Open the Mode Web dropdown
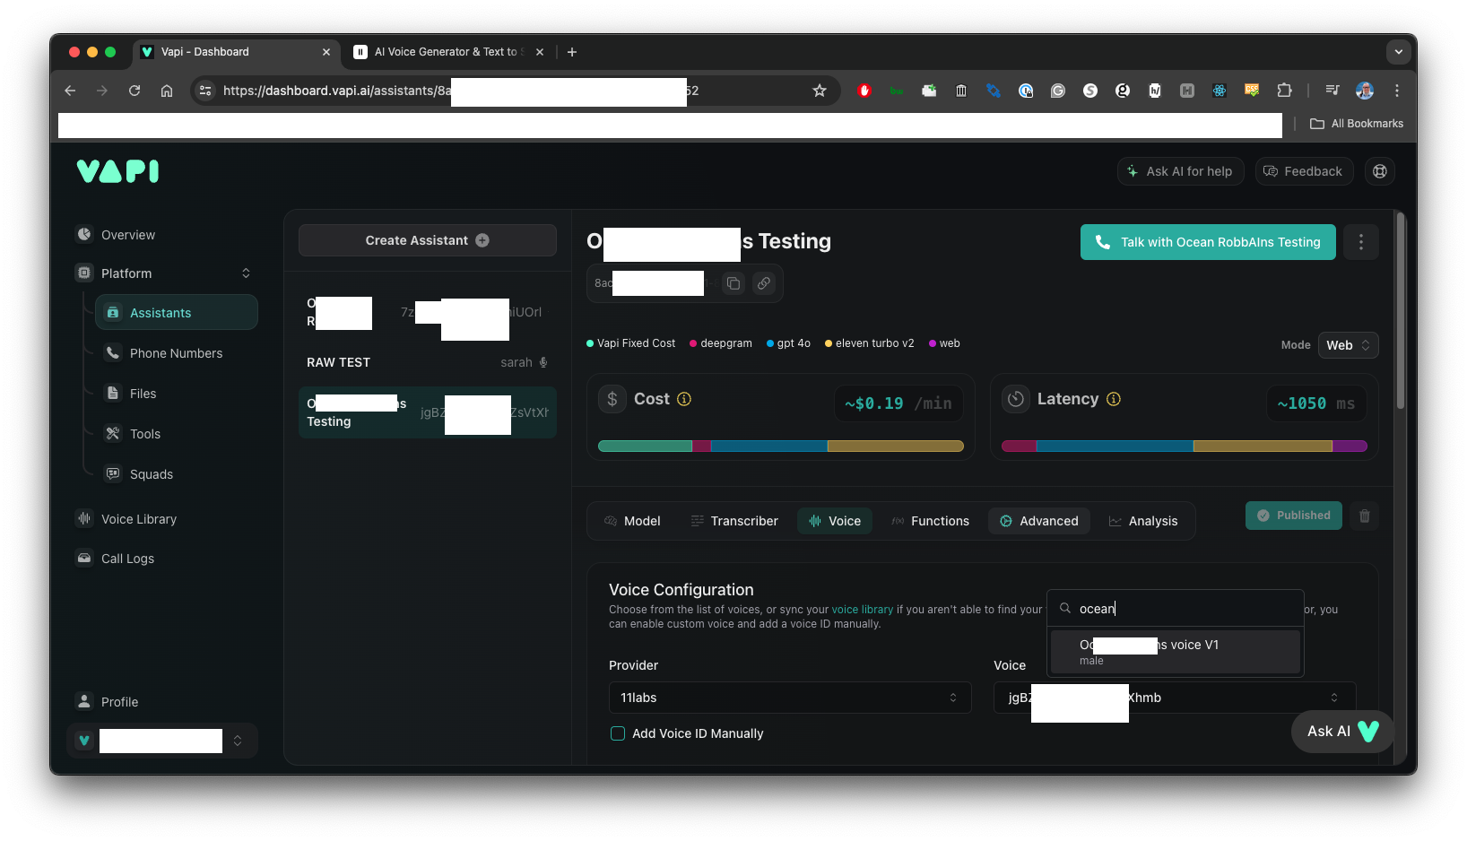 click(1348, 345)
